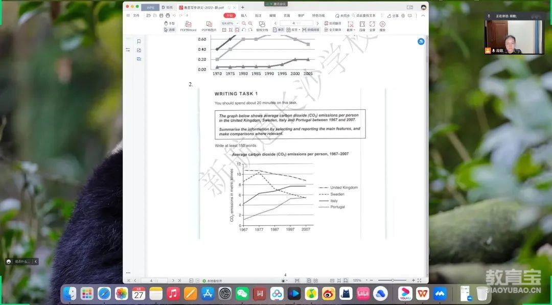Open the 编辑 ribbon tab

[272, 15]
